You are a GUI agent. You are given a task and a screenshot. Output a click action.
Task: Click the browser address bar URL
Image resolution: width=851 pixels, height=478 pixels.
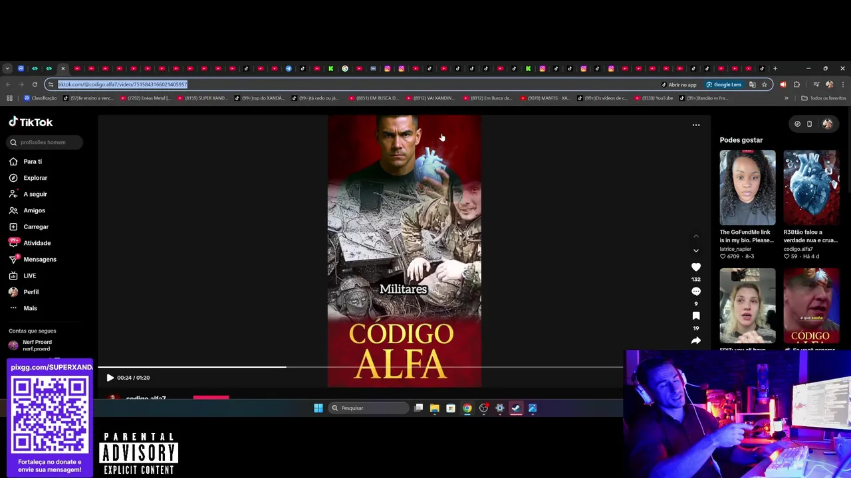click(x=122, y=84)
